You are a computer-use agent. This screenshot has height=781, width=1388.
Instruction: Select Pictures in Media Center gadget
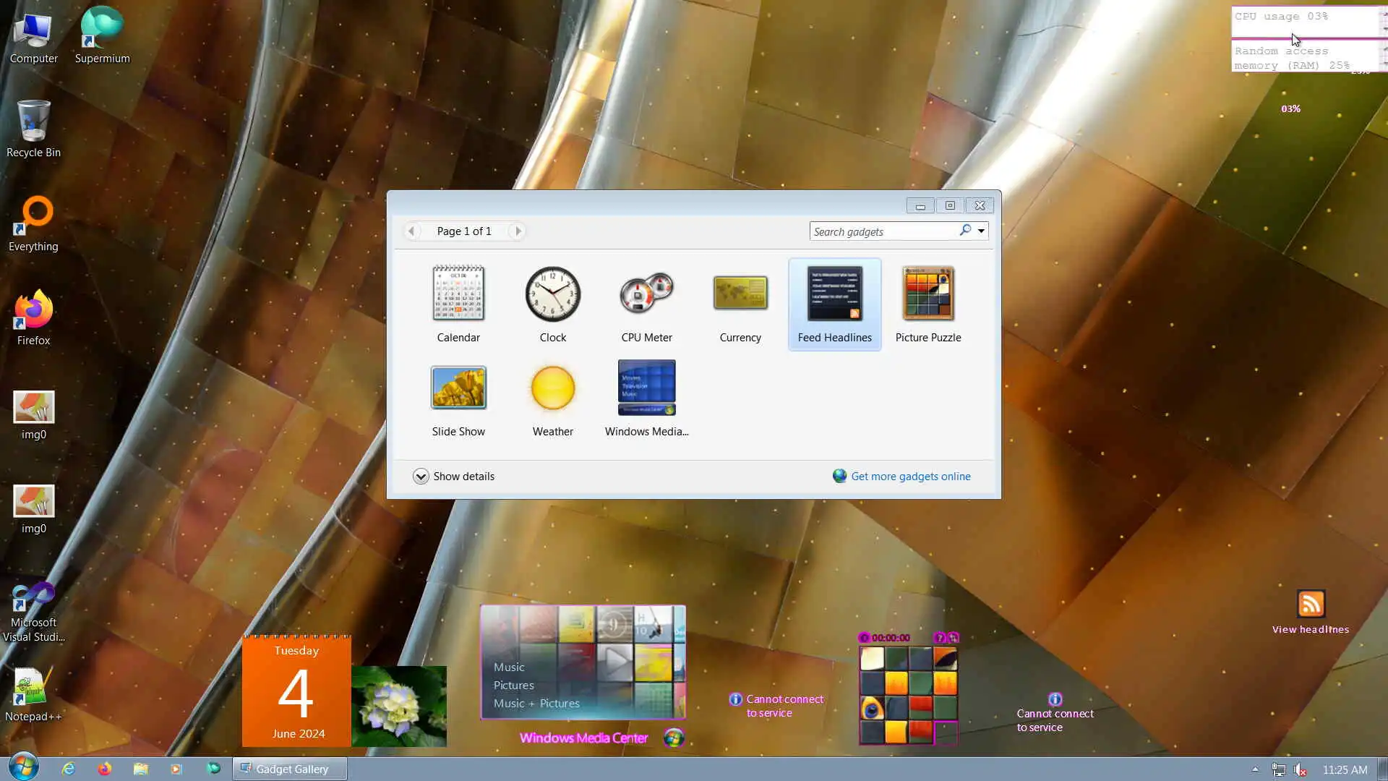point(514,685)
